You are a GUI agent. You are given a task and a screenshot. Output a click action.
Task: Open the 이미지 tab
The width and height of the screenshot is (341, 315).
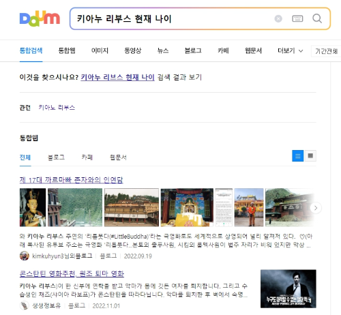pyautogui.click(x=100, y=50)
